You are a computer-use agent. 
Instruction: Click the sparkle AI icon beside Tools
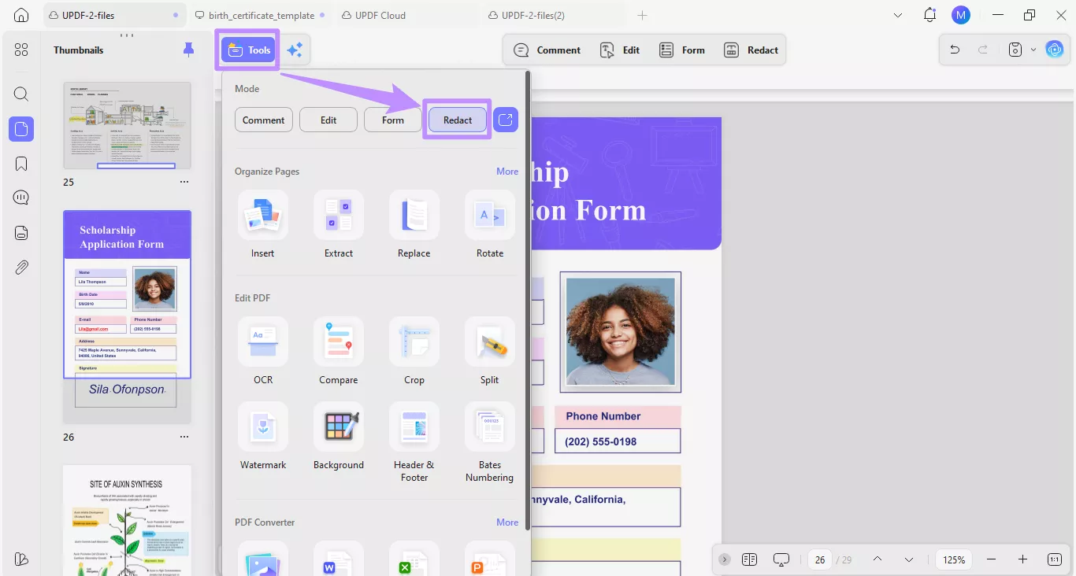295,50
